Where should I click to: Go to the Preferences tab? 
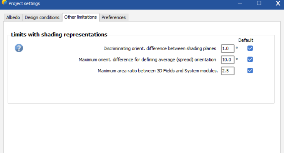click(x=113, y=18)
